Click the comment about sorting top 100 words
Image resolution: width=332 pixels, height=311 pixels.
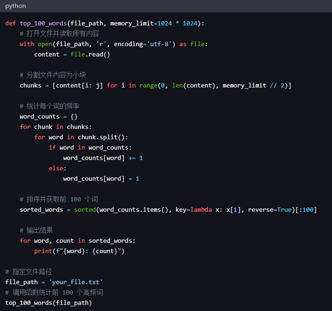tap(59, 199)
